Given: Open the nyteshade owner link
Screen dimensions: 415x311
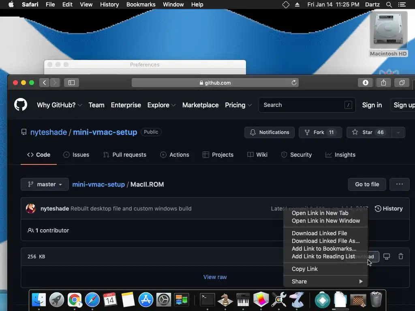Looking at the screenshot, I should pos(49,132).
